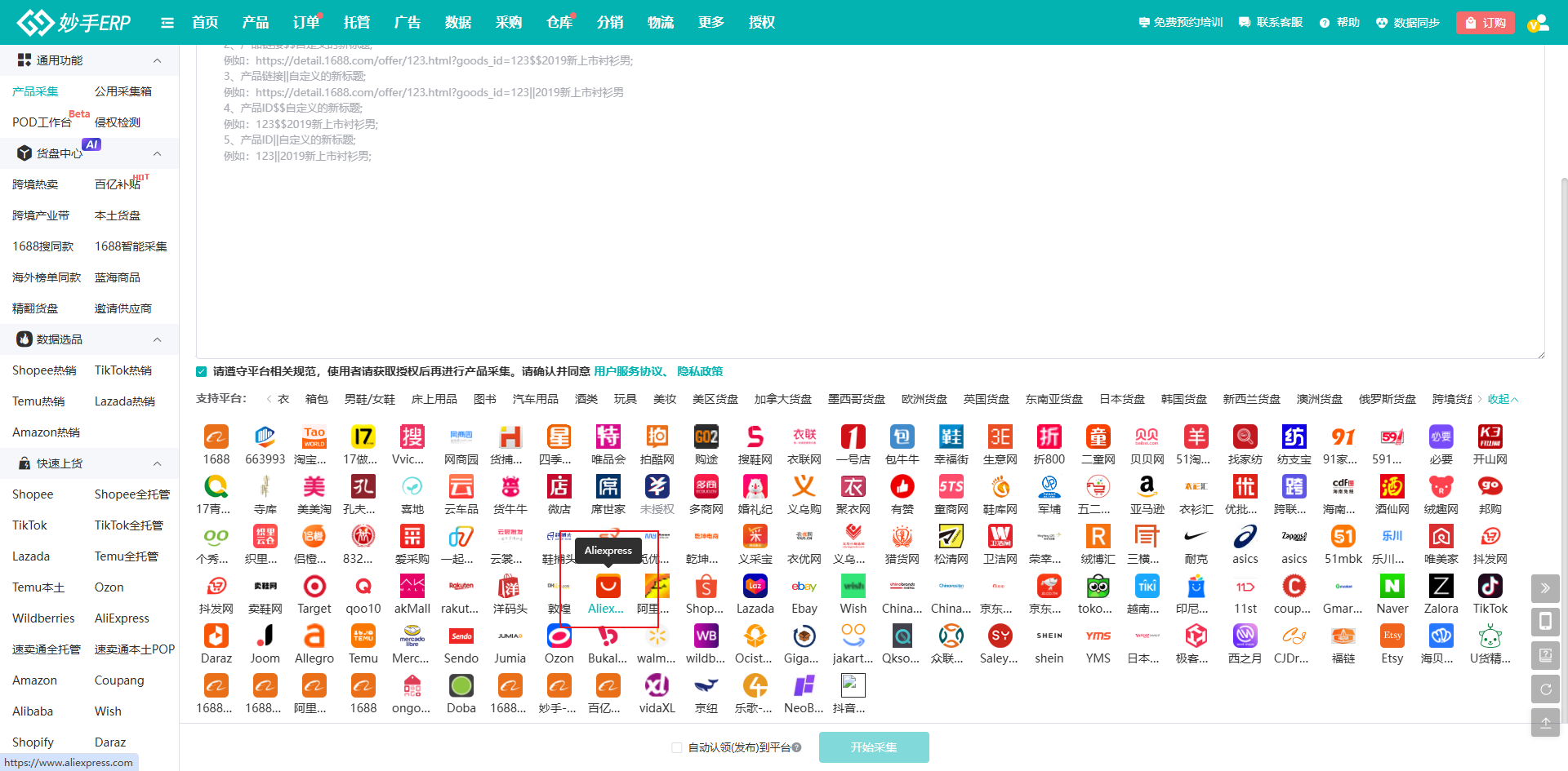Collapse the 货盘中心 sidebar section

pos(158,153)
